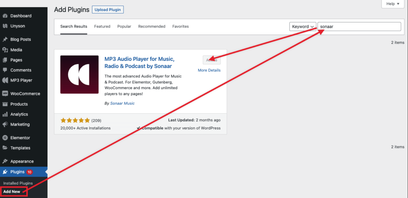Click the five-star rating on plugin card

(75, 120)
